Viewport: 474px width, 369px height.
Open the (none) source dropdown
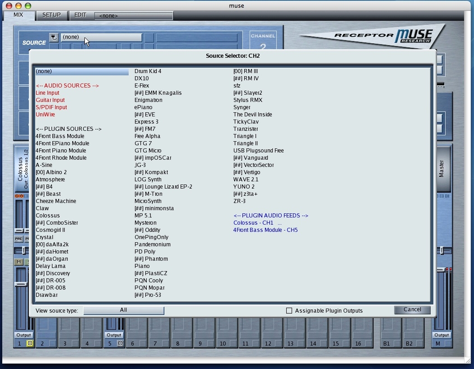(102, 37)
